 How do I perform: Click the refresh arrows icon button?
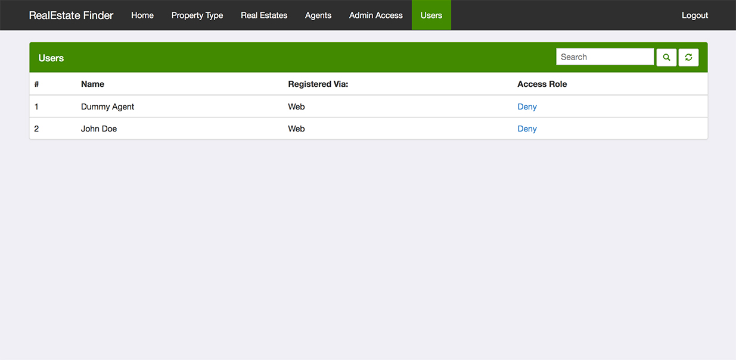(x=688, y=57)
